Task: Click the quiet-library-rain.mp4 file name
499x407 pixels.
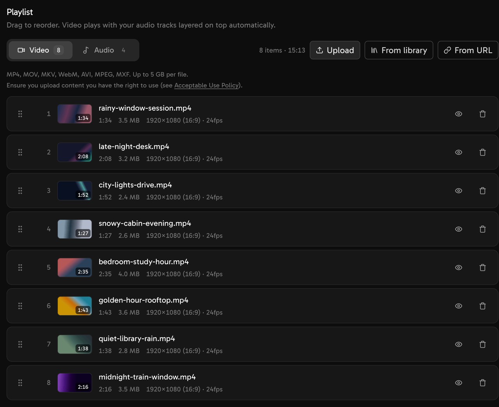Action: coord(137,338)
